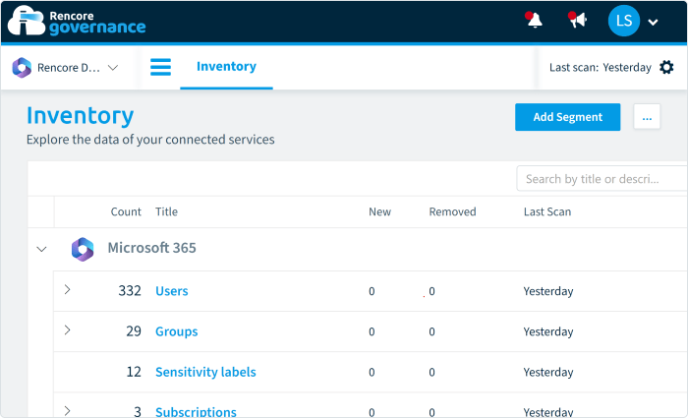Image resolution: width=688 pixels, height=419 pixels.
Task: Sort by the Title column header
Action: click(x=166, y=211)
